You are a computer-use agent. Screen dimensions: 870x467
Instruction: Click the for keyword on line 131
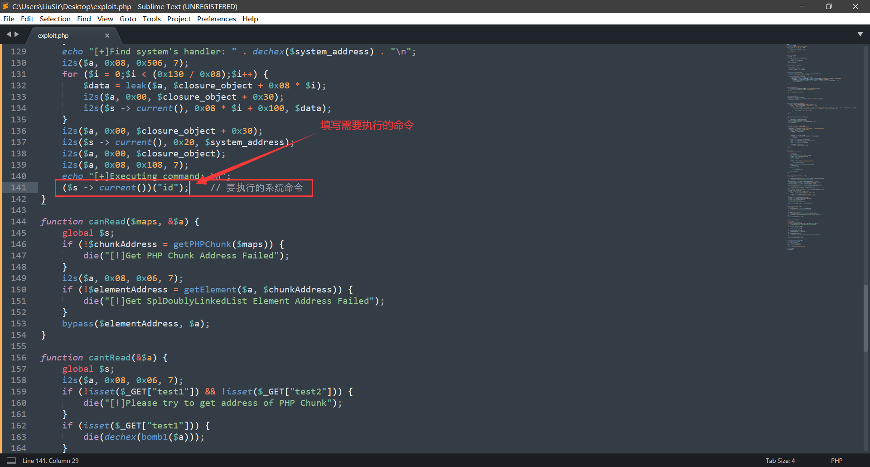coord(70,74)
